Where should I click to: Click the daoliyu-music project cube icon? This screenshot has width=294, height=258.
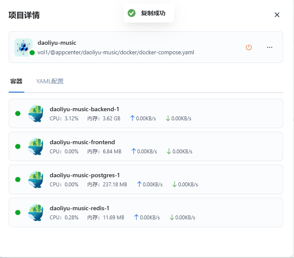pos(23,47)
